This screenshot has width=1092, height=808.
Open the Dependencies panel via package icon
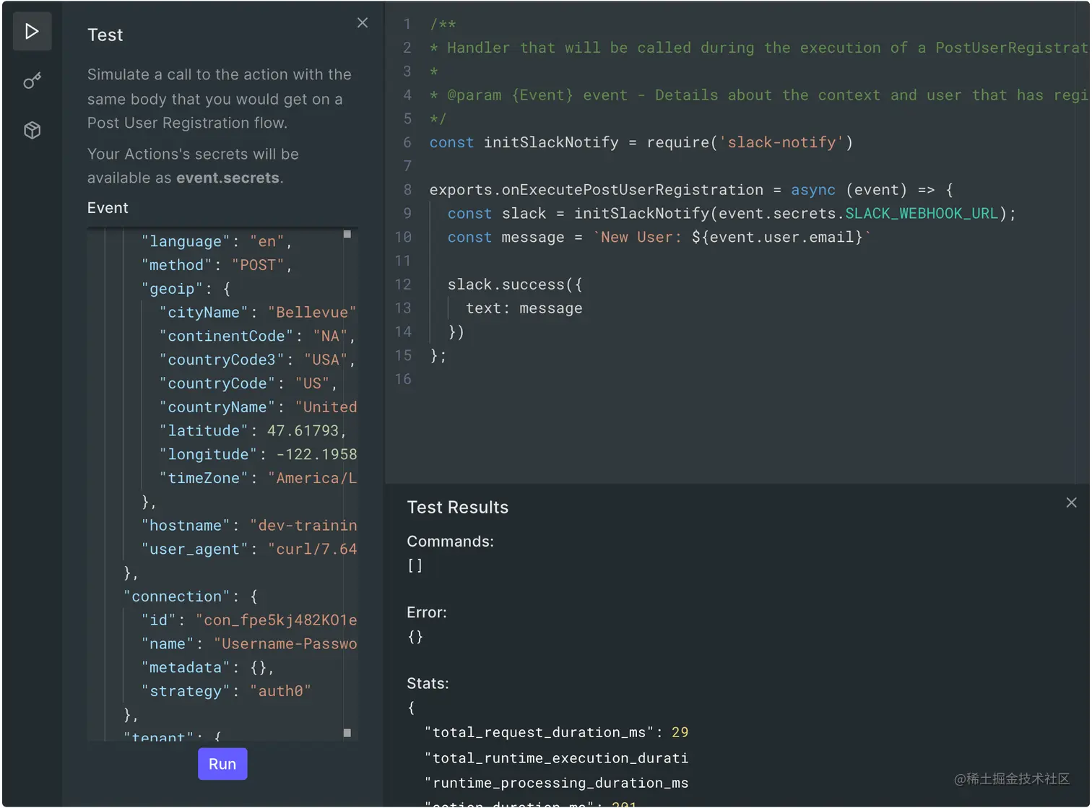click(32, 130)
